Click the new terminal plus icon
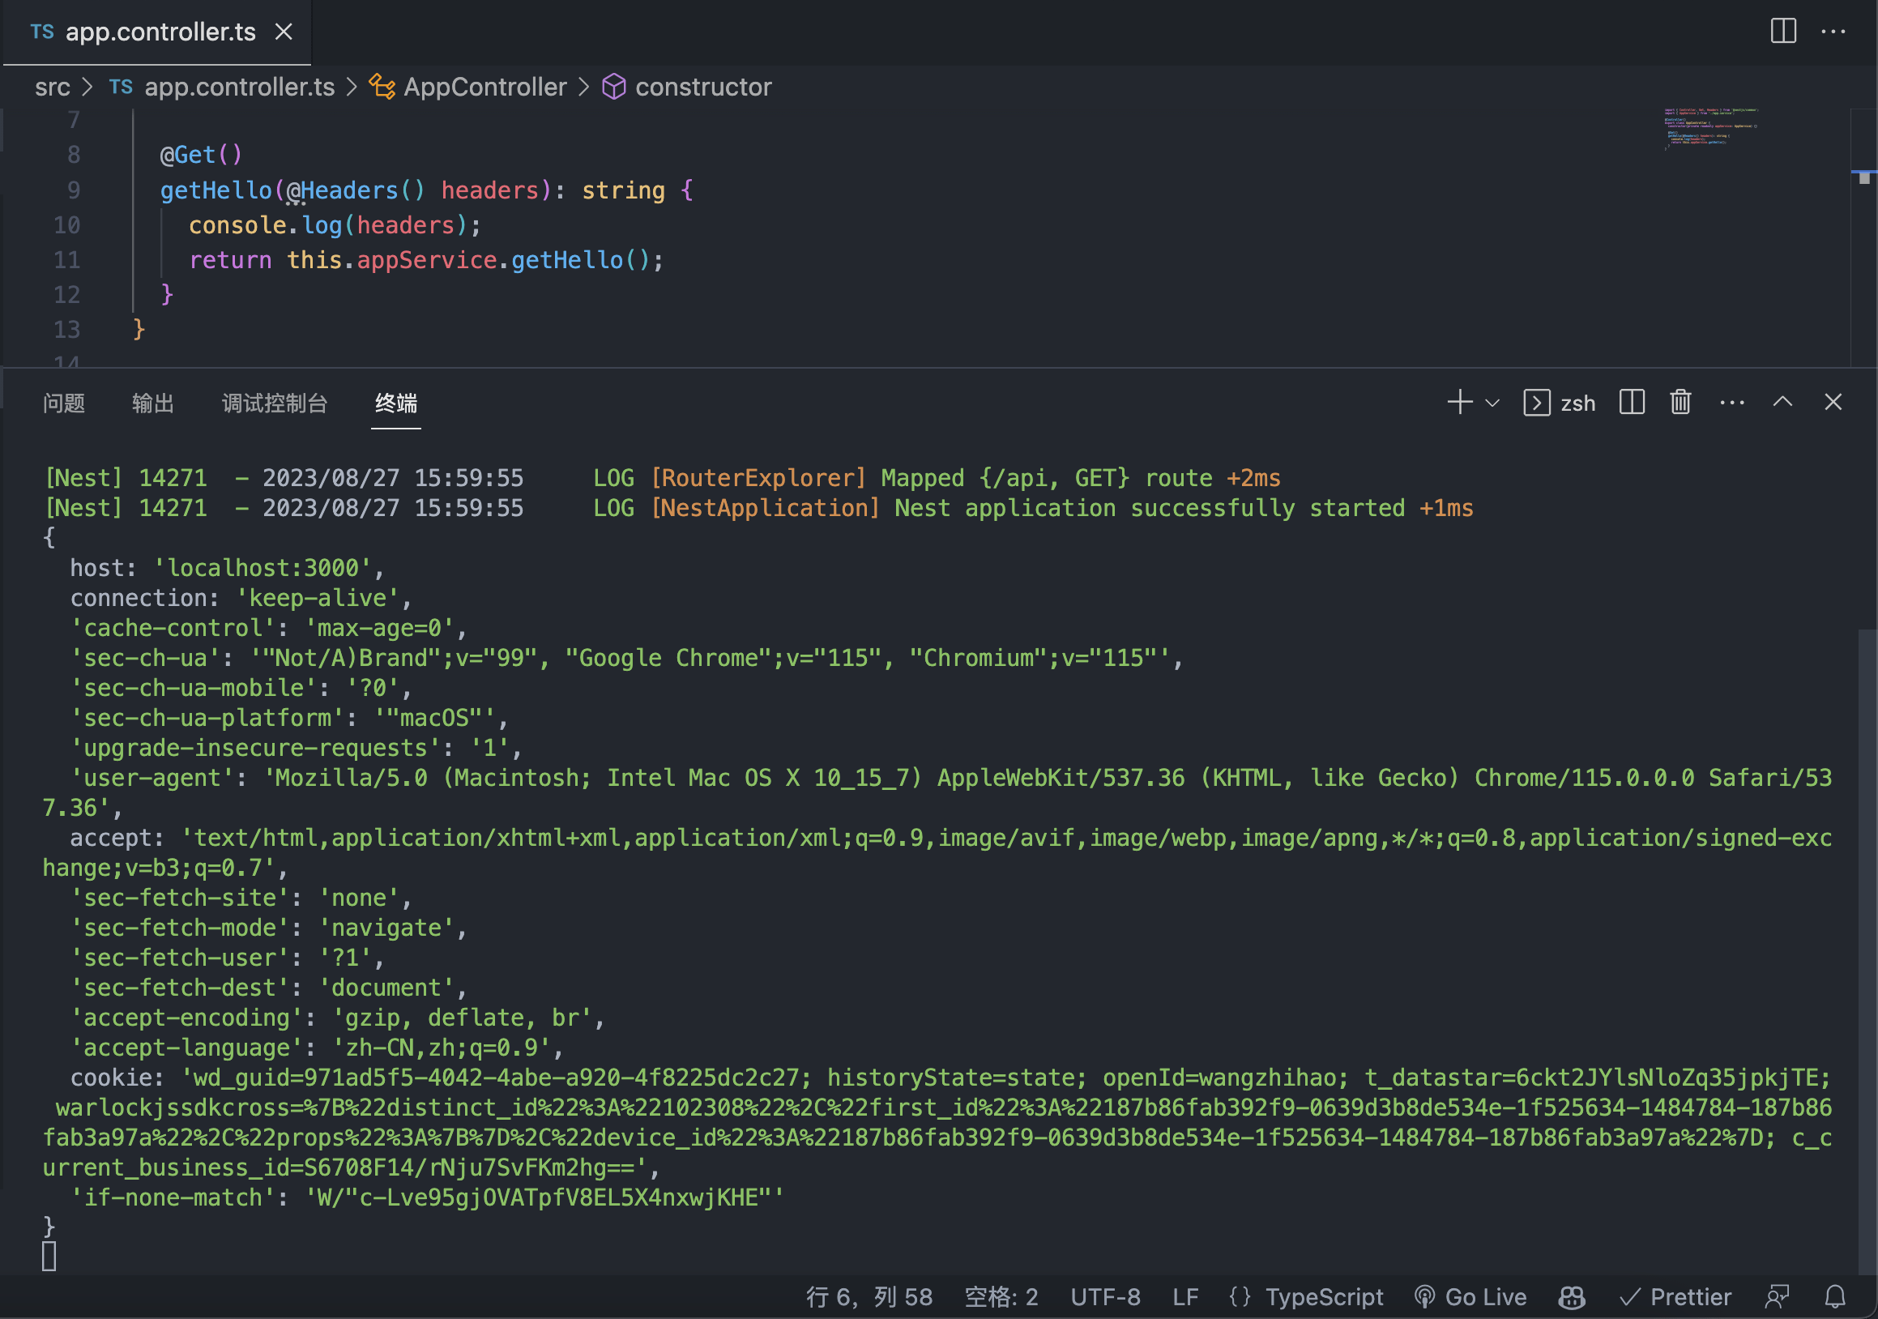The height and width of the screenshot is (1319, 1878). pos(1459,403)
